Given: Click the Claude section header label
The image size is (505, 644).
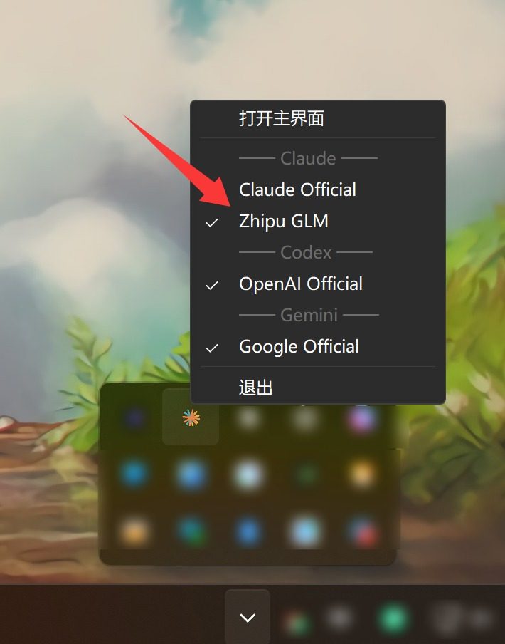Looking at the screenshot, I should click(308, 159).
